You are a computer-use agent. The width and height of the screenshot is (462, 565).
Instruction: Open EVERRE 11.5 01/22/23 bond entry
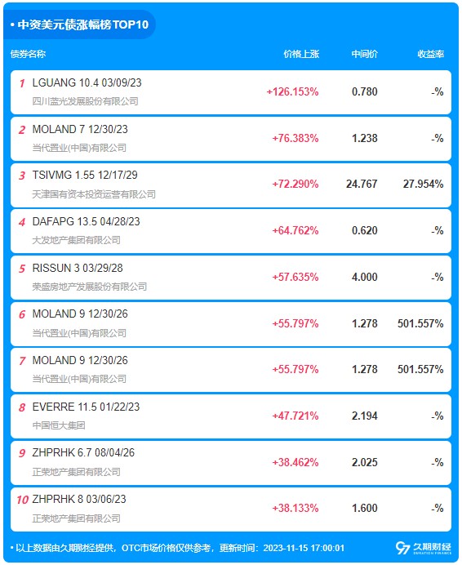click(x=87, y=407)
